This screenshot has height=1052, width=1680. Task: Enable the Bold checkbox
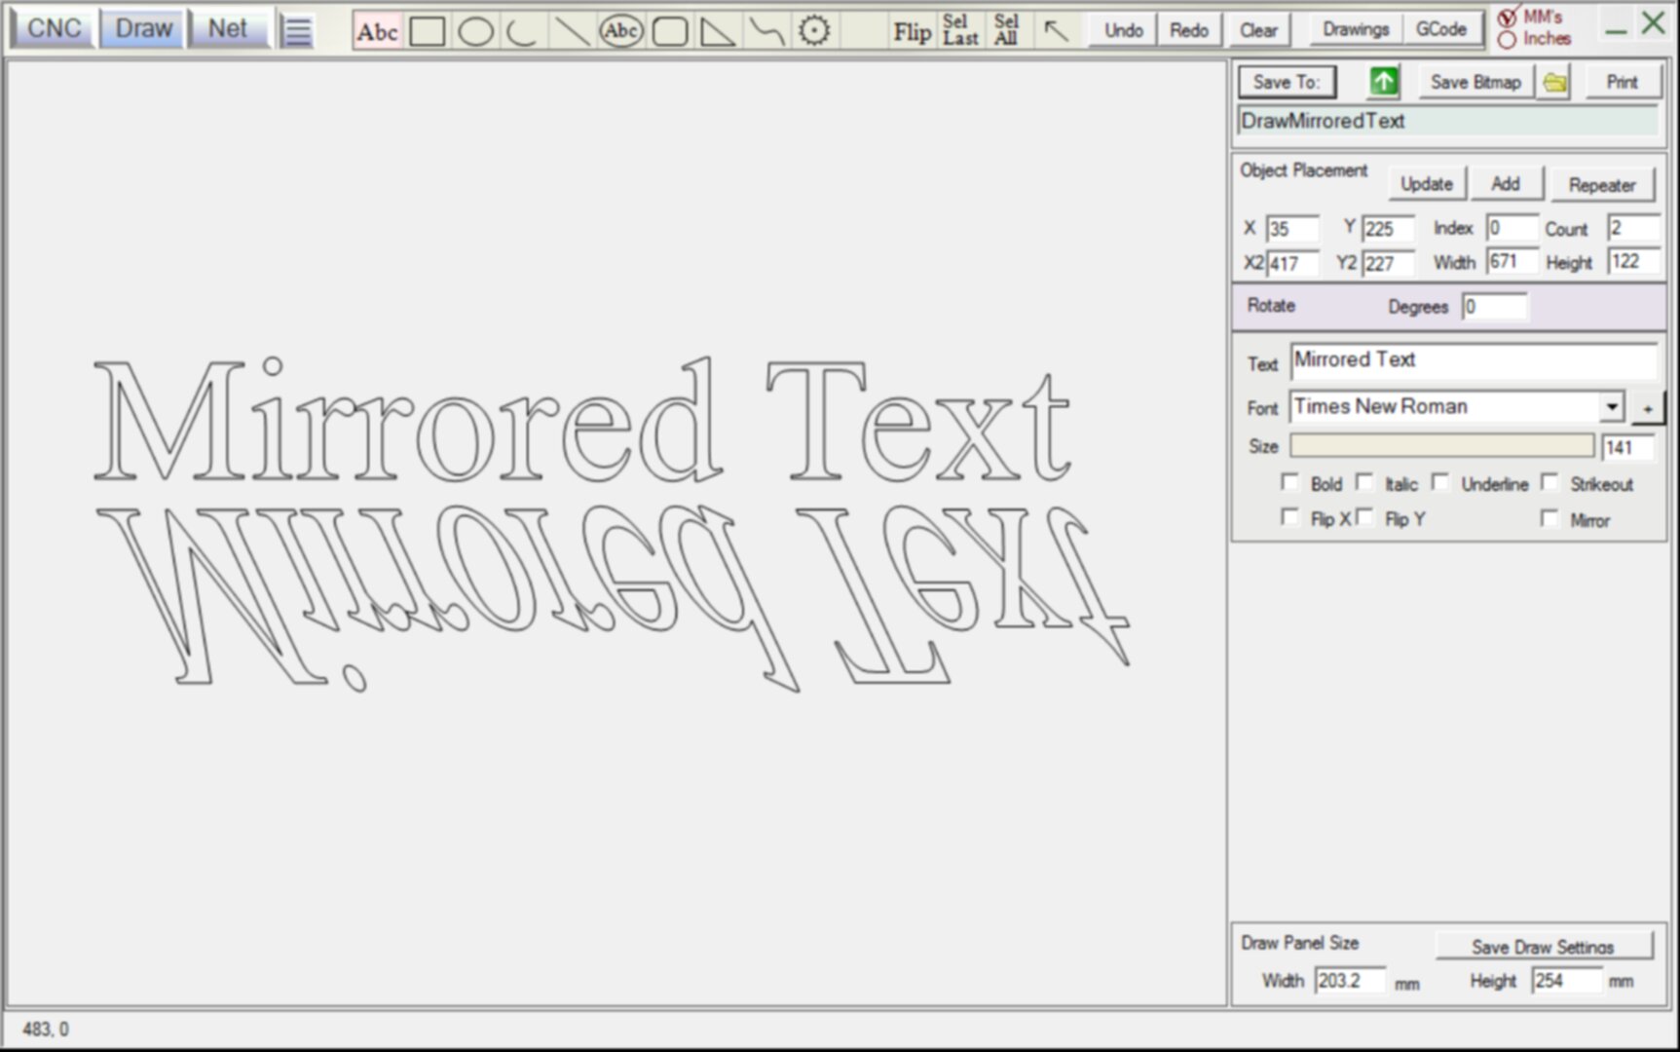(x=1289, y=482)
